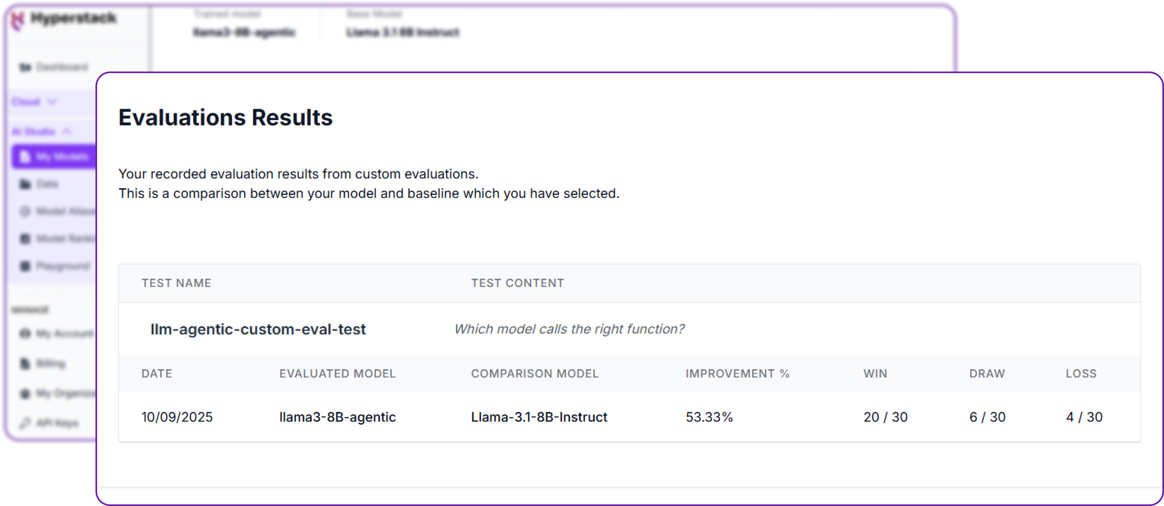
Task: Select the Llama-3.1-8B-Instruct comparison cell
Action: coord(539,417)
